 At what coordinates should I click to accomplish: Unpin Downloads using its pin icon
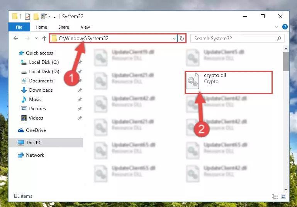point(80,90)
